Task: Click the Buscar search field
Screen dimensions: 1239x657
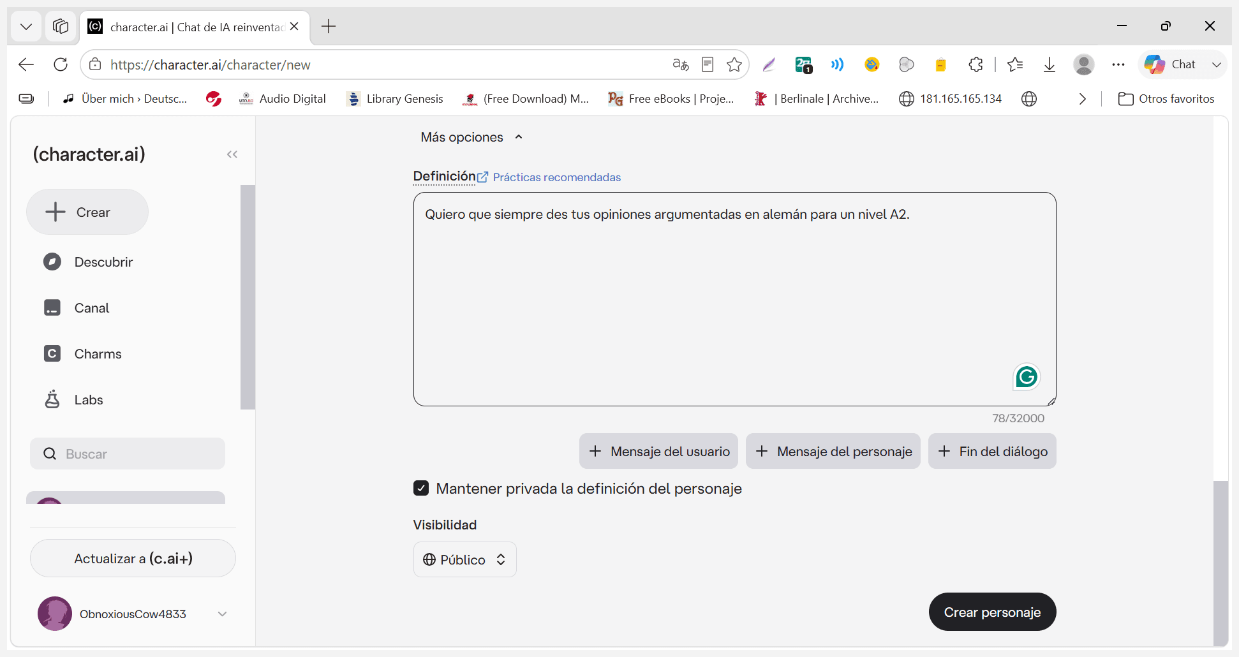Action: (x=128, y=454)
